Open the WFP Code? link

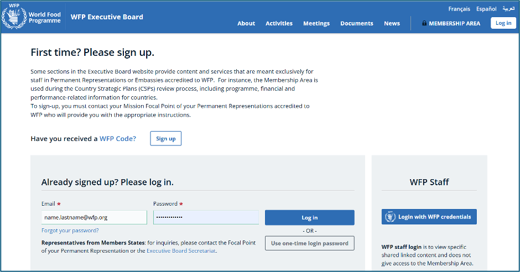118,139
